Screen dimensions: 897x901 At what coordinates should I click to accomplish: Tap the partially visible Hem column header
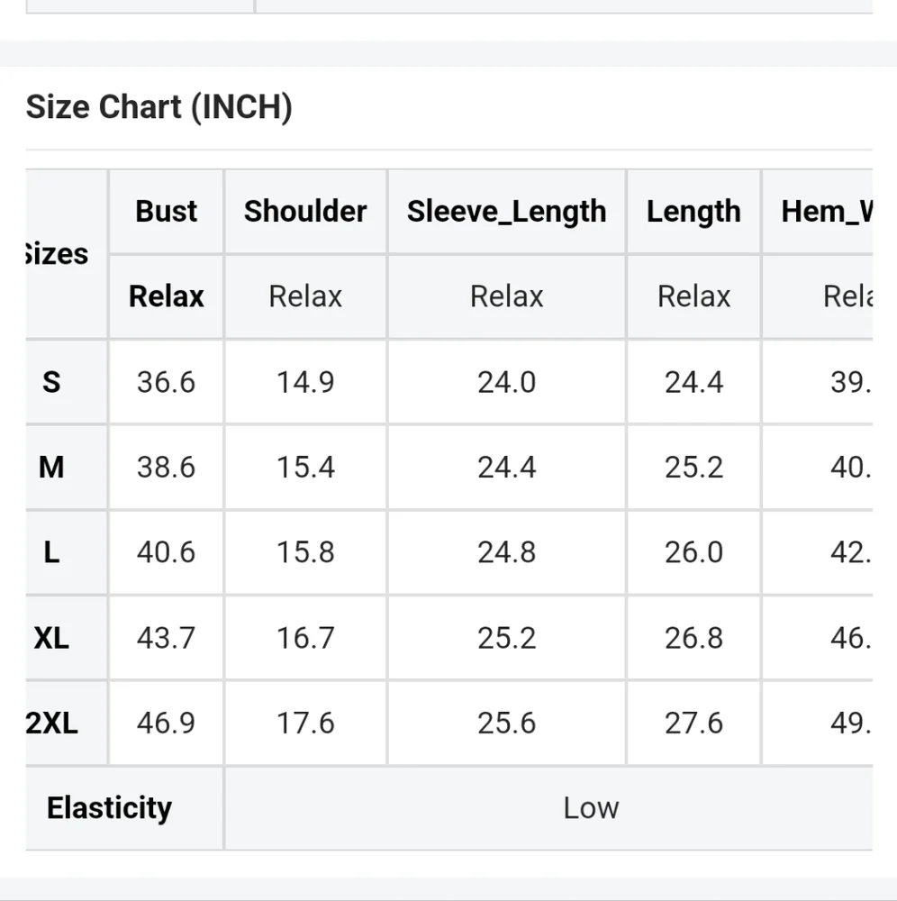click(x=826, y=212)
